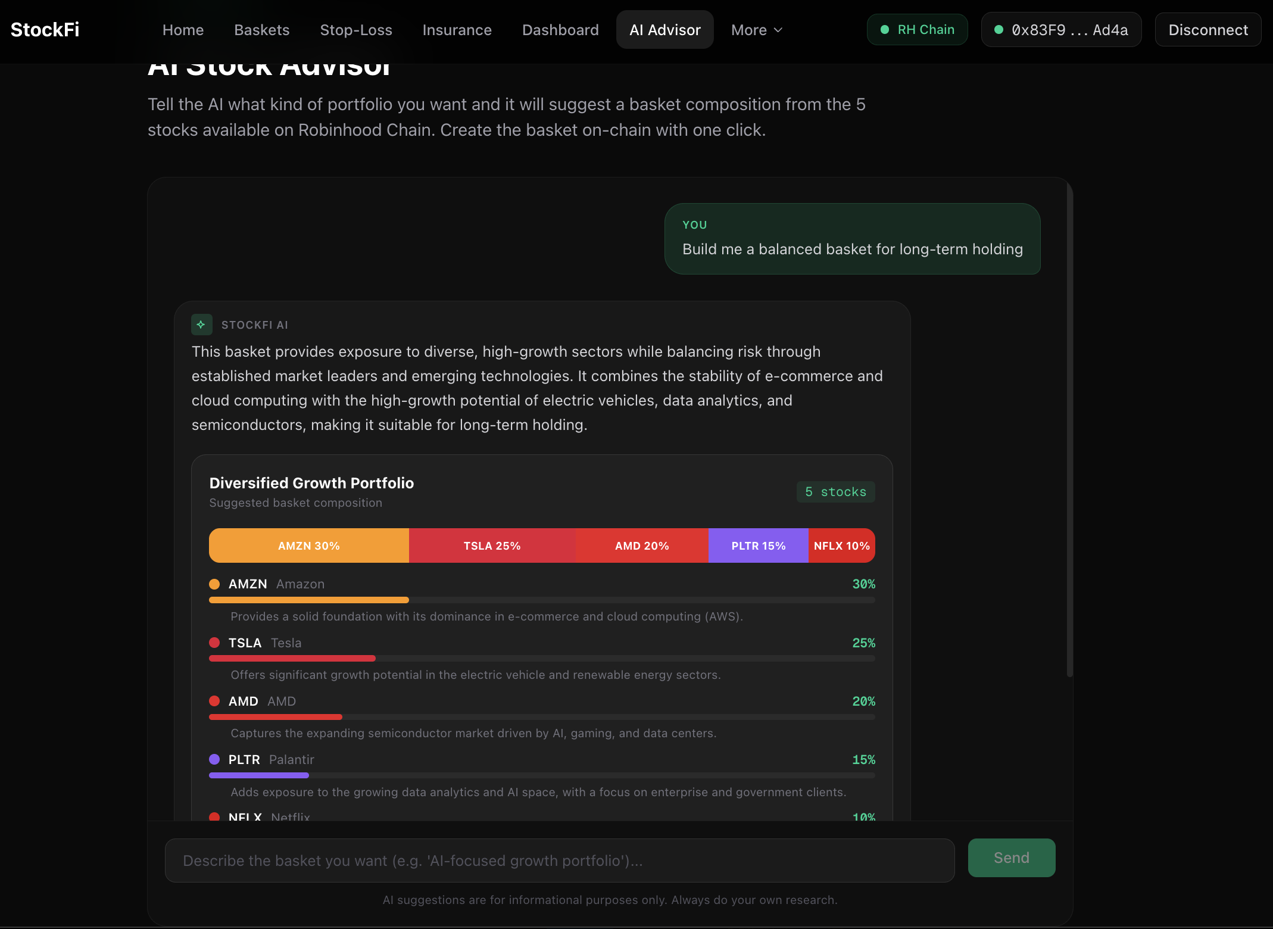The image size is (1273, 929).
Task: Click the orange AMZN legend dot
Action: coord(214,584)
